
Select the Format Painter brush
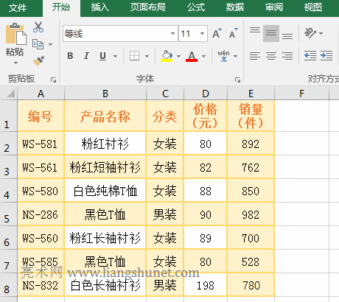pyautogui.click(x=38, y=60)
